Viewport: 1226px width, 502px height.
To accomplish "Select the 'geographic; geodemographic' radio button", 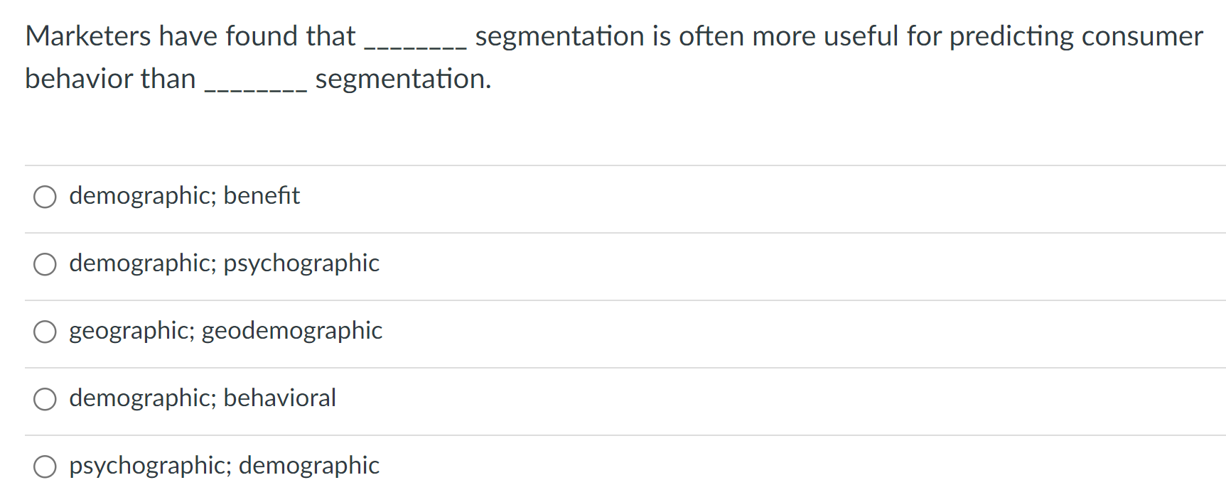I will point(45,332).
